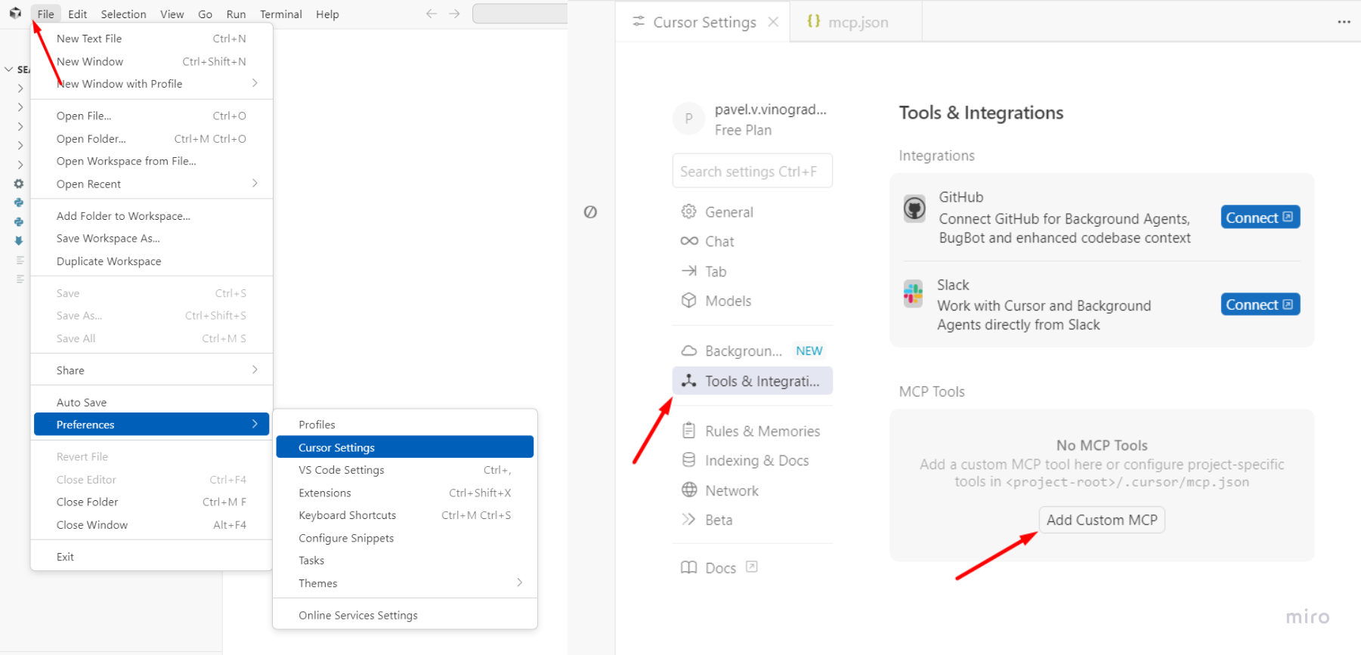Screen dimensions: 1361x655
Task: Click the Network globe icon
Action: 688,490
